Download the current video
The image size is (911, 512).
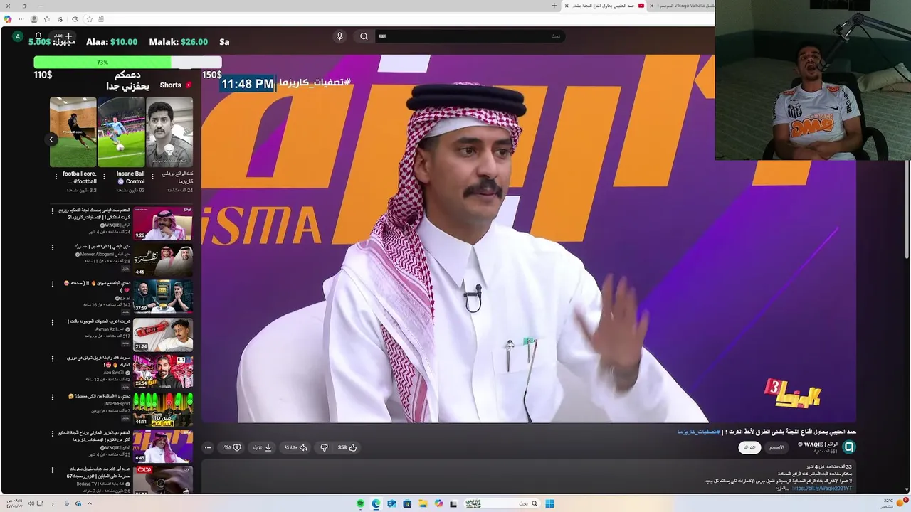click(263, 447)
